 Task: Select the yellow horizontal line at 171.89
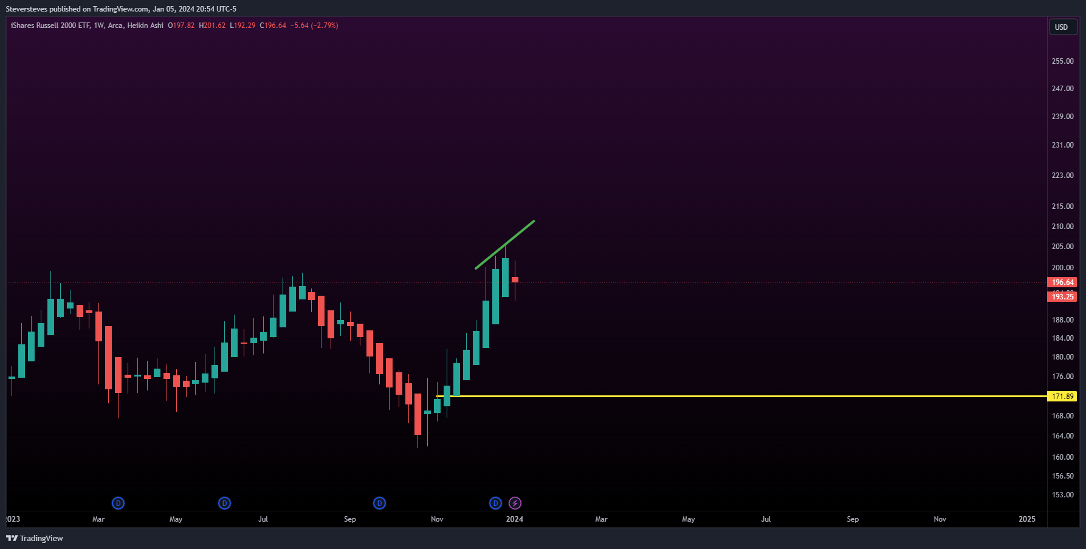741,396
